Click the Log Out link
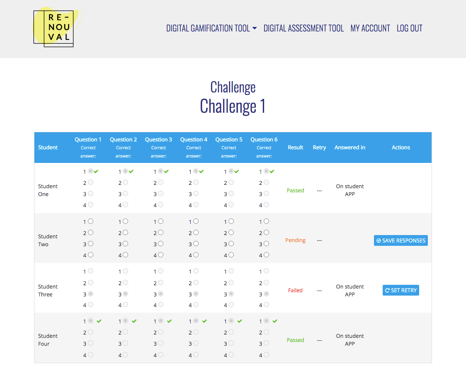Viewport: 466px width, 376px height. 409,28
